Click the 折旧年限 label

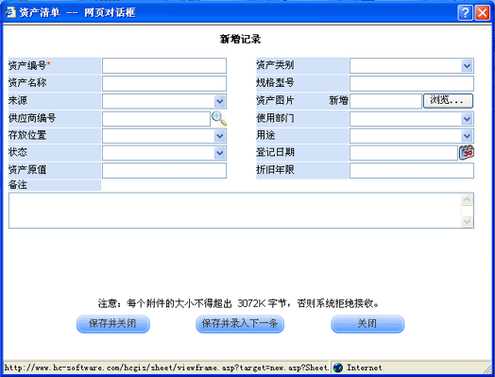(x=275, y=170)
